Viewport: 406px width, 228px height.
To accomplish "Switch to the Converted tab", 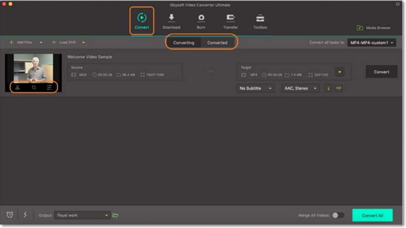I will (x=217, y=42).
